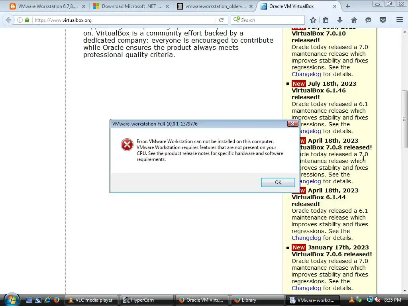Click scrollbar up arrow in browser

(x=404, y=32)
